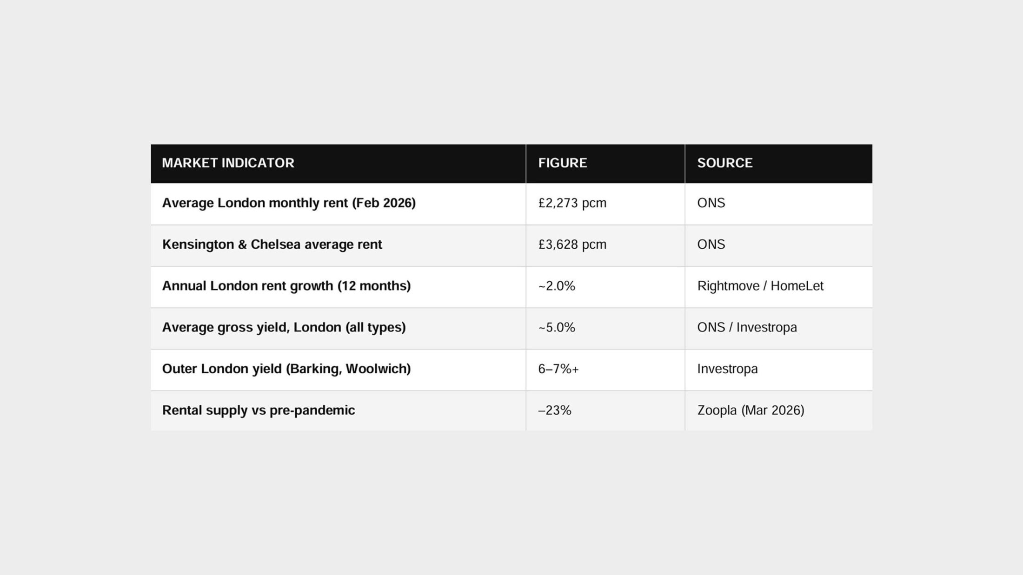This screenshot has height=575, width=1023.
Task: Click the MARKET INDICATOR column header
Action: tap(228, 163)
